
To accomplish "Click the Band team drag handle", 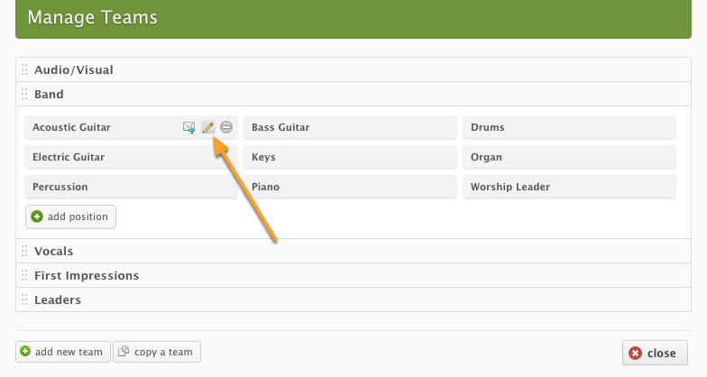I will pyautogui.click(x=24, y=94).
